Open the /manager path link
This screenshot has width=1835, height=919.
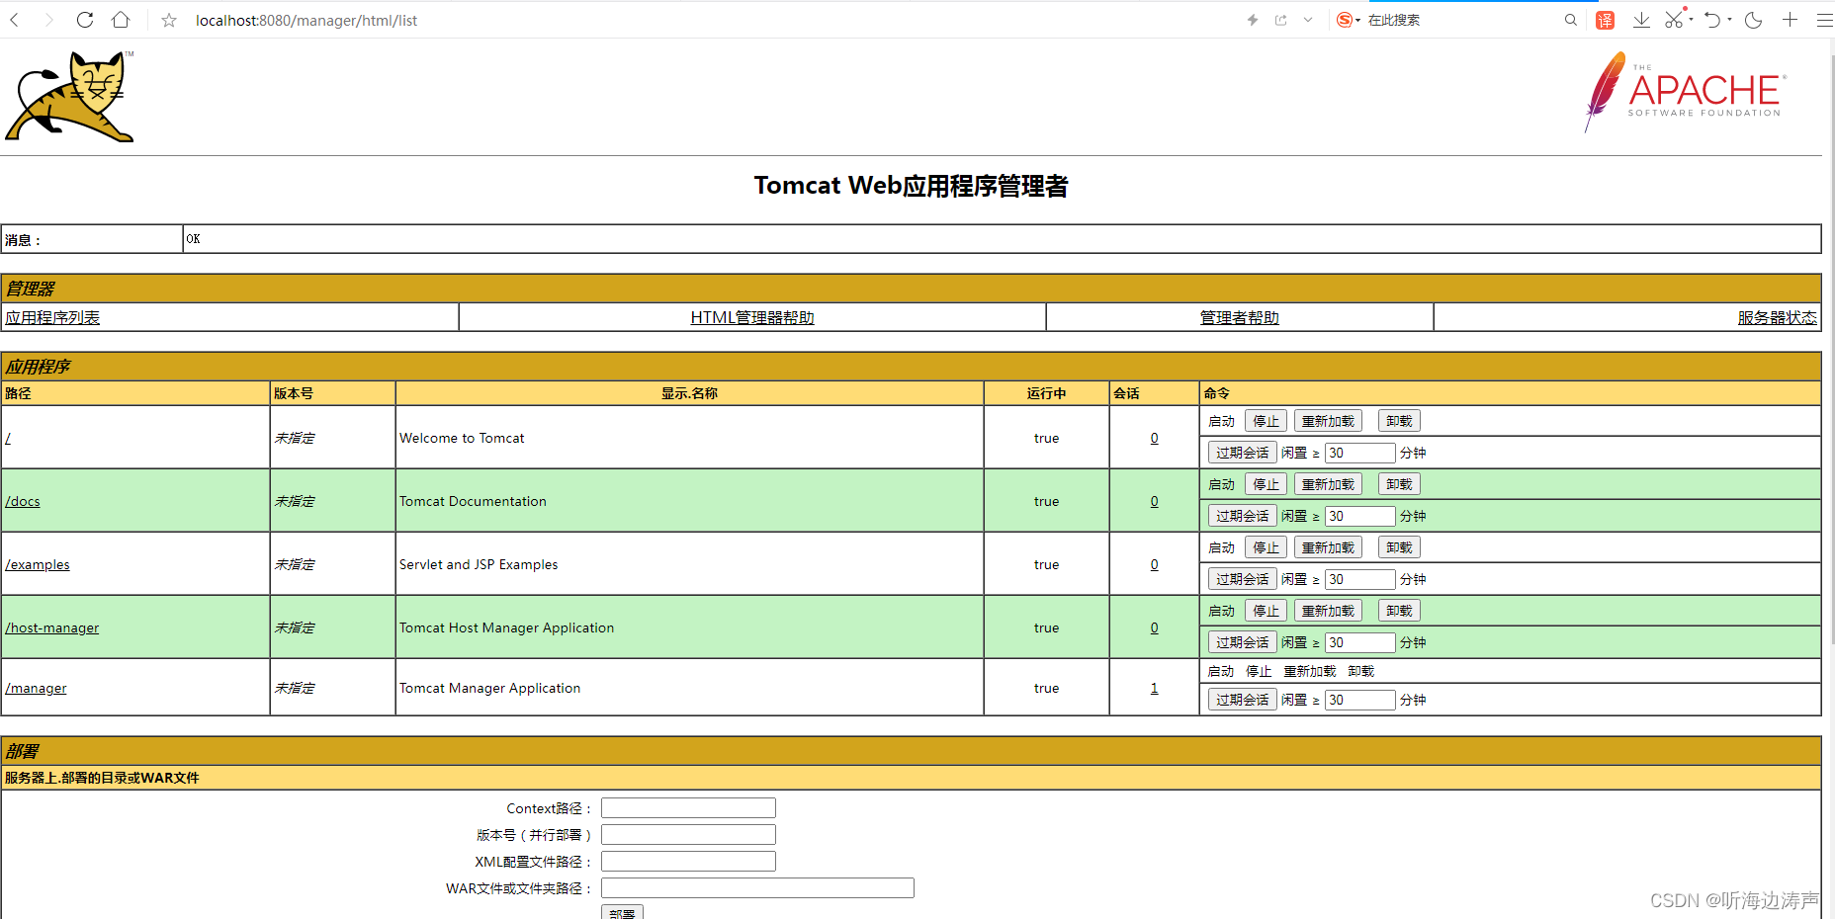pos(36,688)
